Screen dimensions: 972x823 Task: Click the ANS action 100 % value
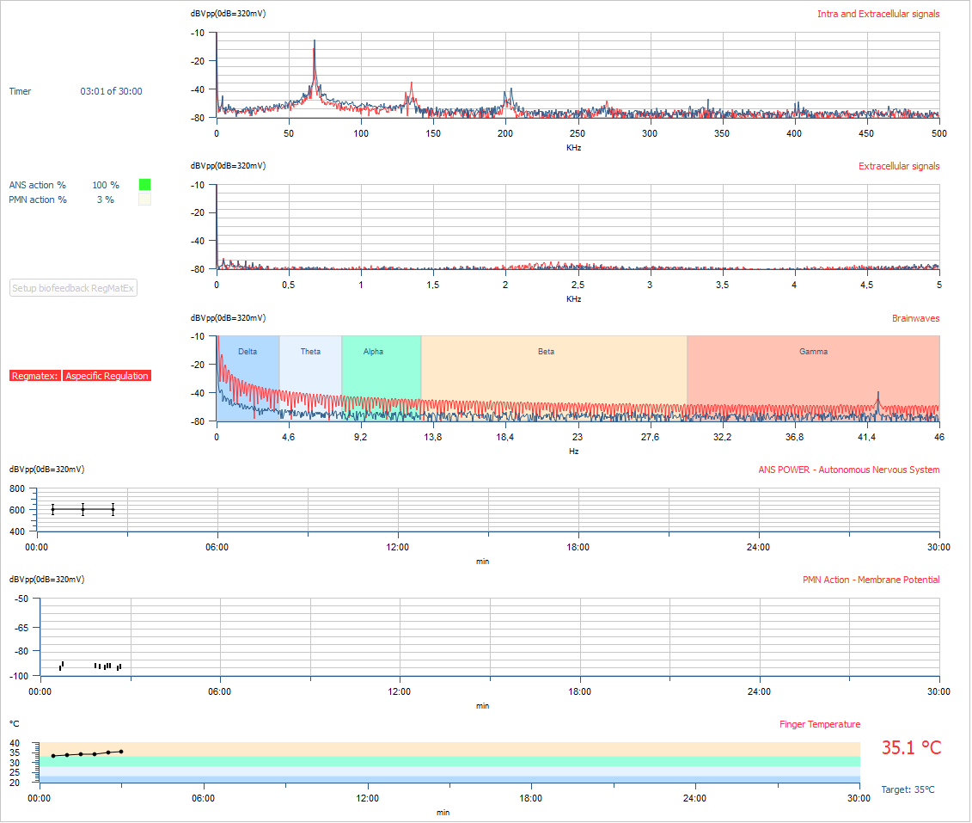(x=106, y=185)
